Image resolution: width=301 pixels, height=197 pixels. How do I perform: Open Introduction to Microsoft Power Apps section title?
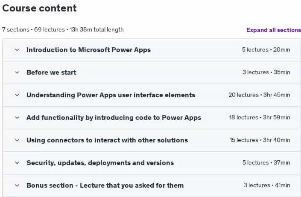coord(88,50)
